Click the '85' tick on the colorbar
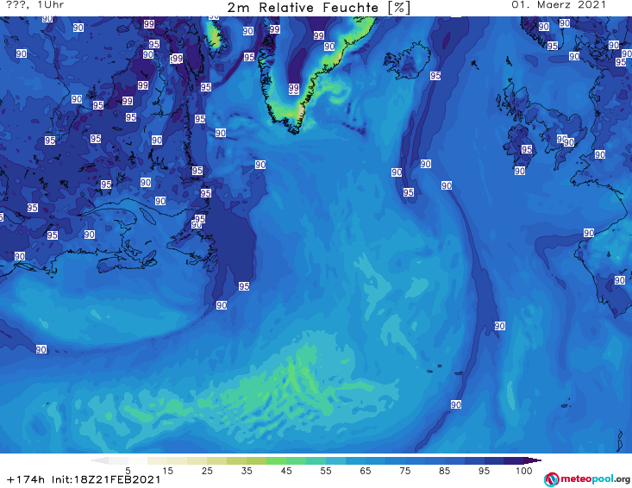The width and height of the screenshot is (632, 488). [444, 471]
